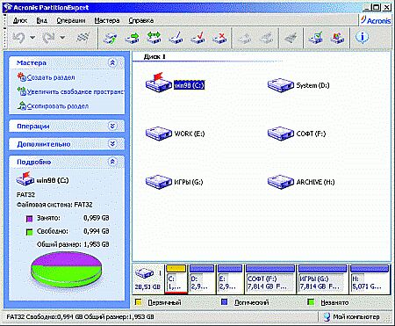The width and height of the screenshot is (395, 326).
Task: Click the checkered flag Commit icon
Action: coord(83,38)
